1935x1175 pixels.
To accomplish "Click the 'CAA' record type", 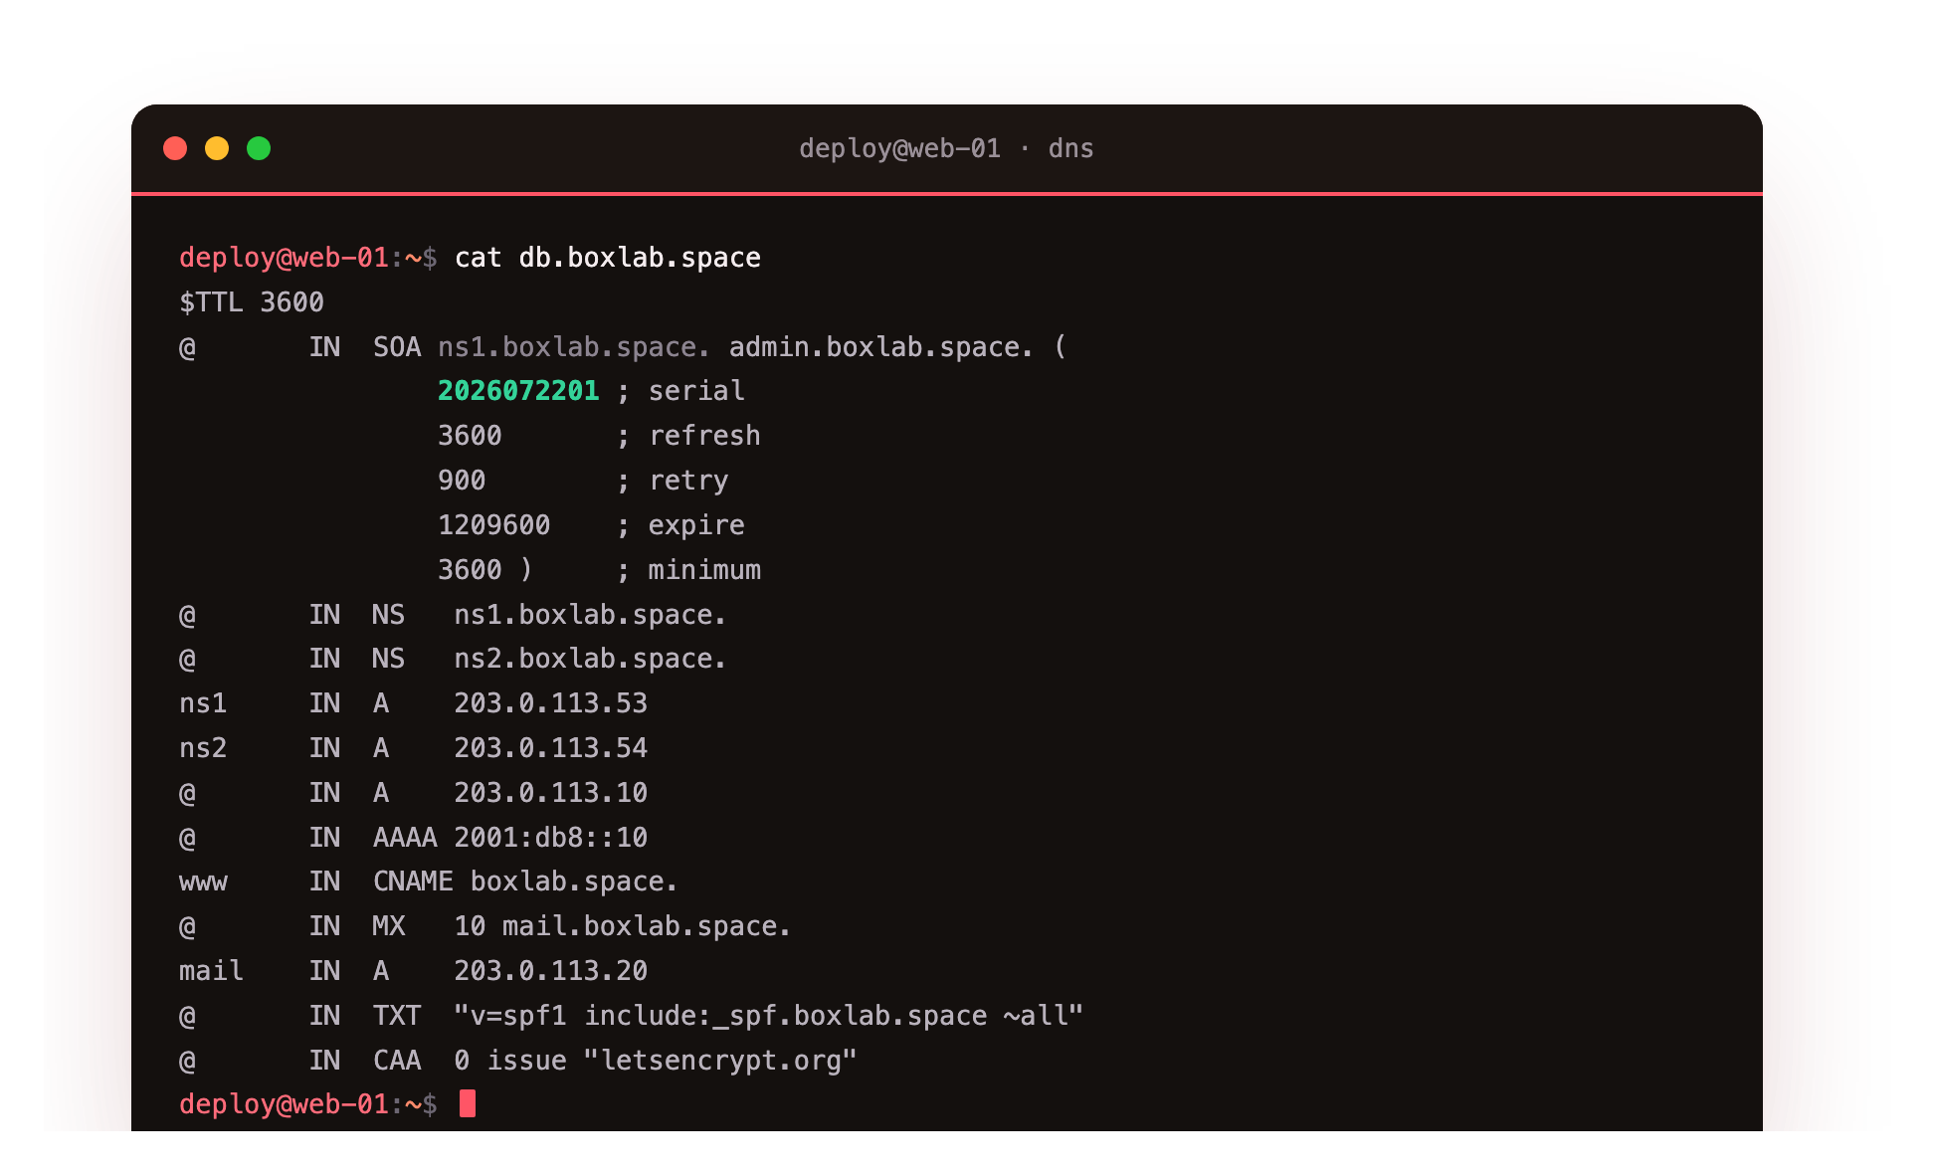I will tap(397, 1061).
